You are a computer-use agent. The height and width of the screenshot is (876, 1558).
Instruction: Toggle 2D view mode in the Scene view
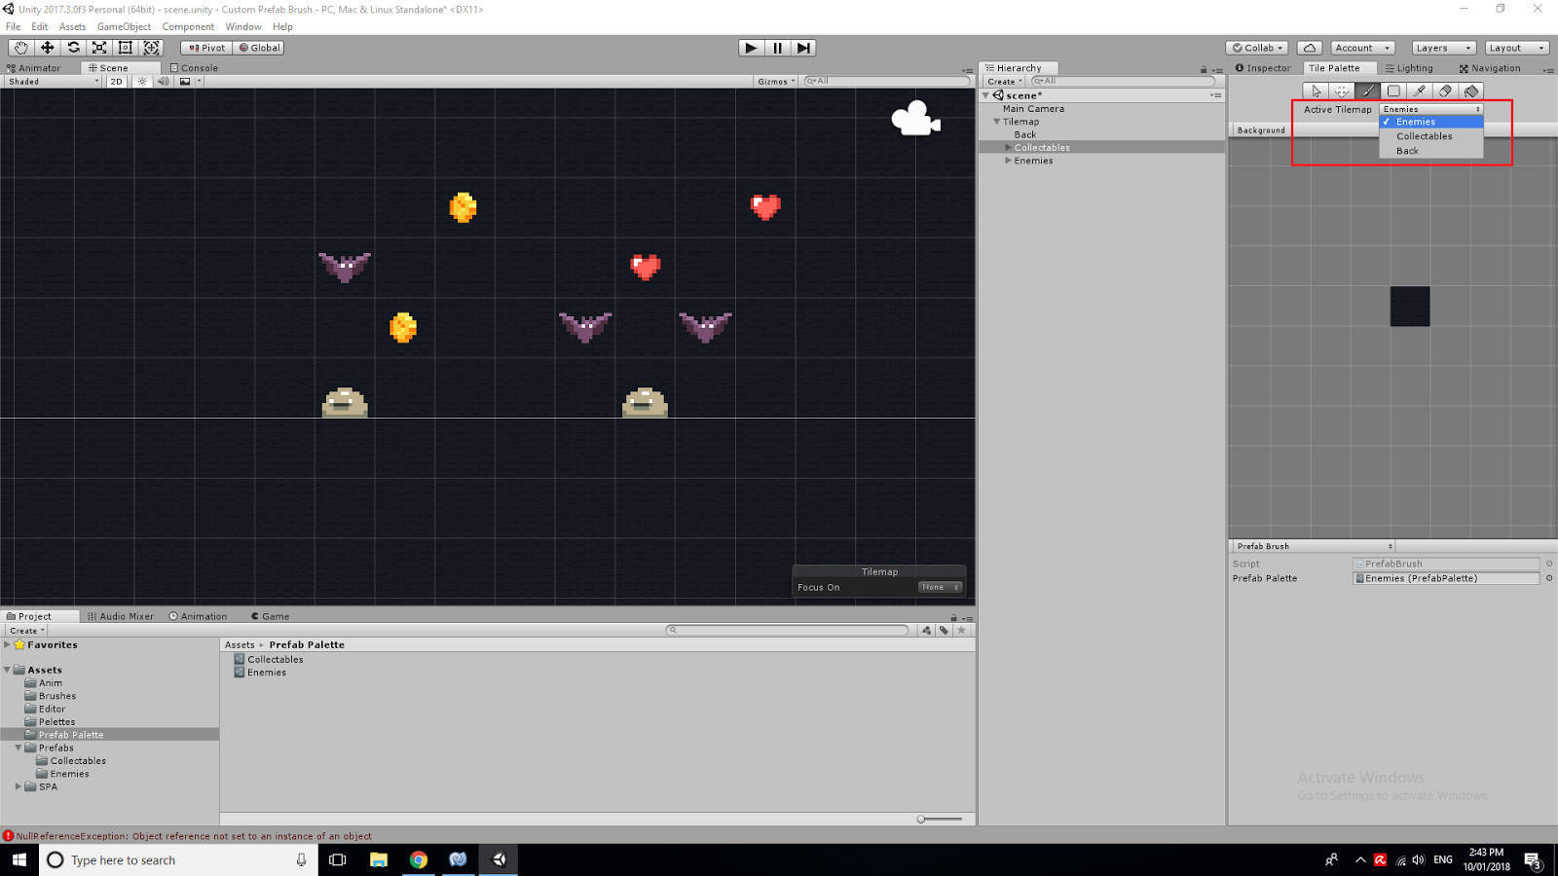pos(116,81)
